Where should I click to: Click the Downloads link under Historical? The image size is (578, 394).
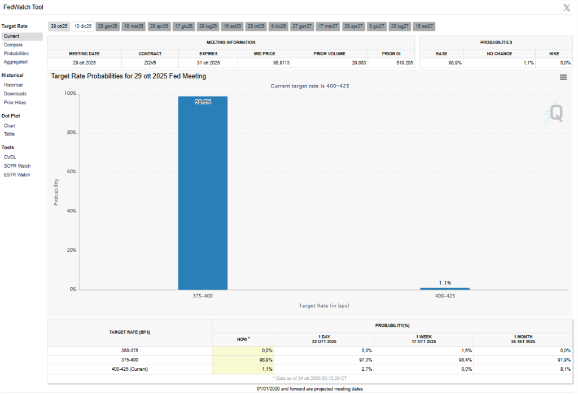[15, 94]
